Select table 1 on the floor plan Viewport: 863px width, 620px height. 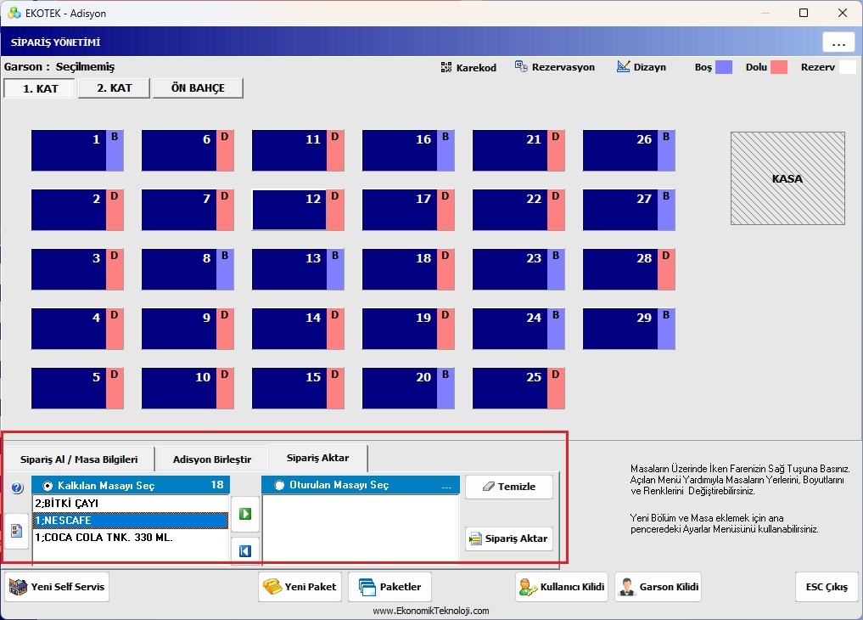click(77, 150)
